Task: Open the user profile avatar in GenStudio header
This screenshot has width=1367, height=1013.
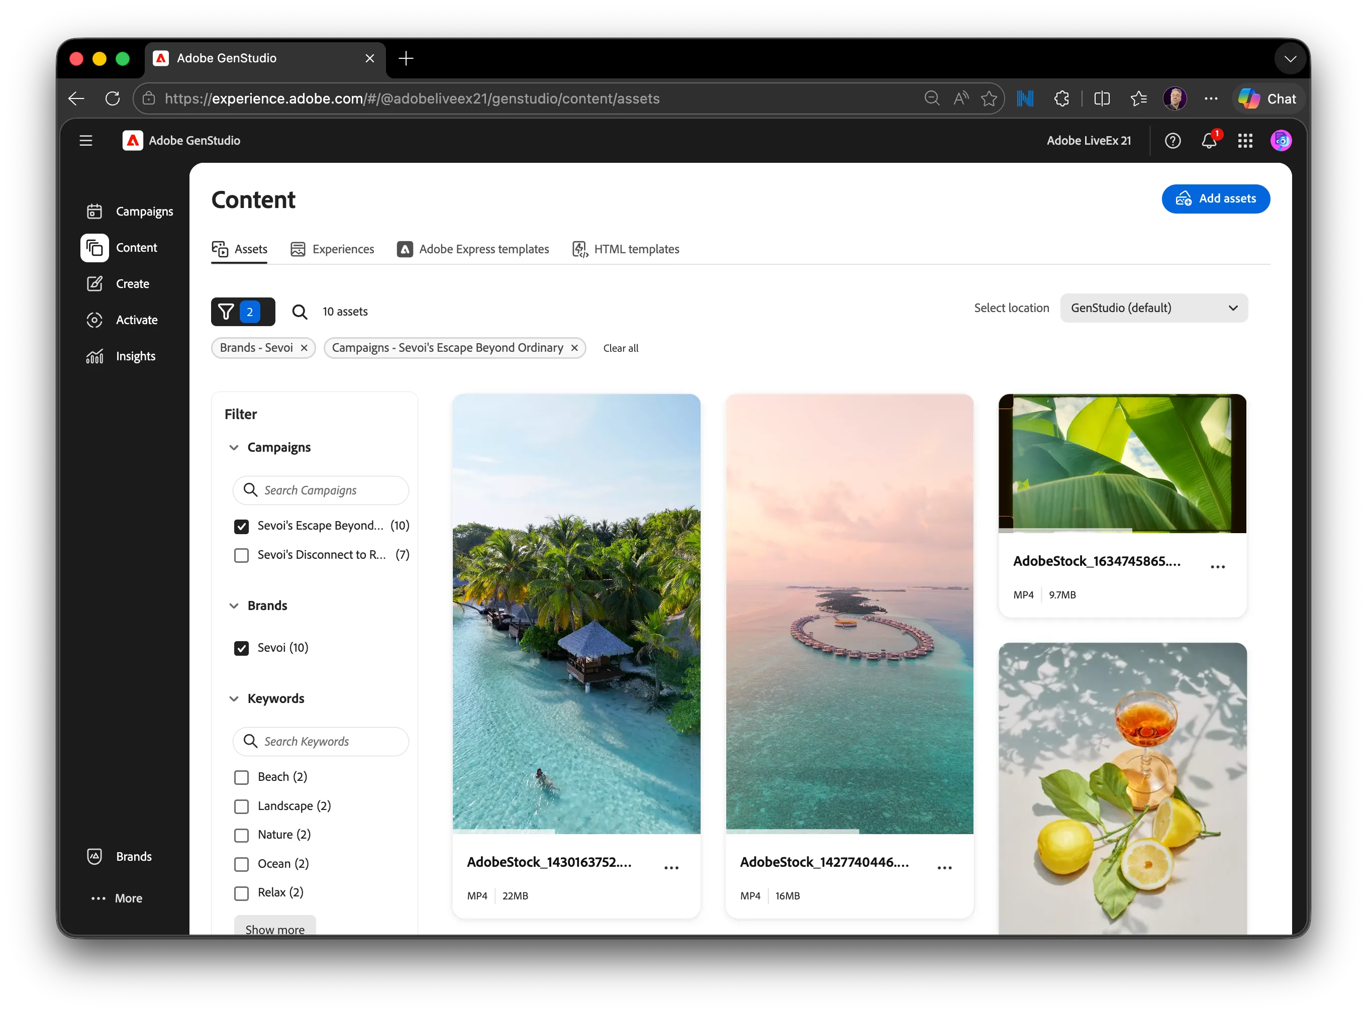Action: click(1281, 141)
